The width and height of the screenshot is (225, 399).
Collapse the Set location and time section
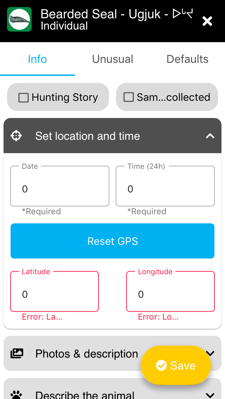(x=210, y=136)
